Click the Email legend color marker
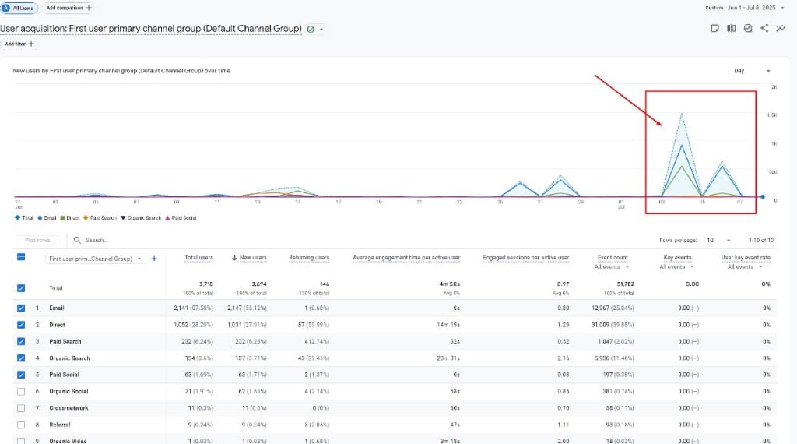797x444 pixels. coord(40,218)
